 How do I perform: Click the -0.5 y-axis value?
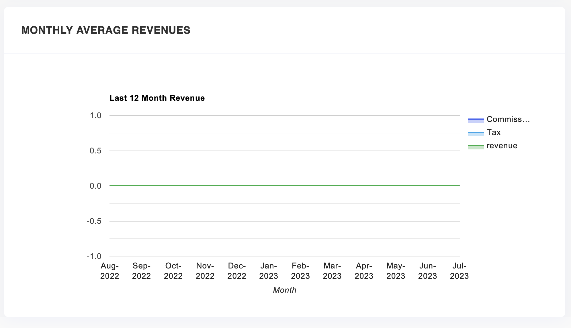click(x=94, y=221)
